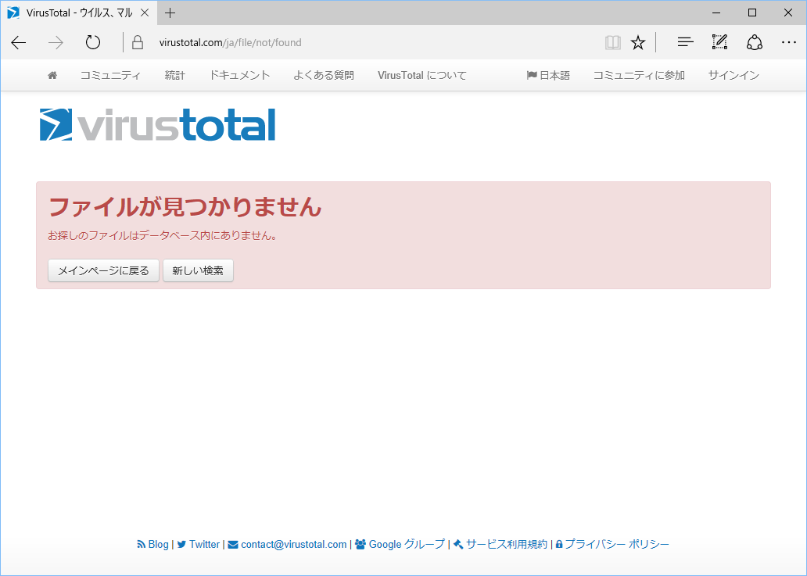
Task: Open the Hub (favorites and history lines) icon
Action: tap(686, 42)
